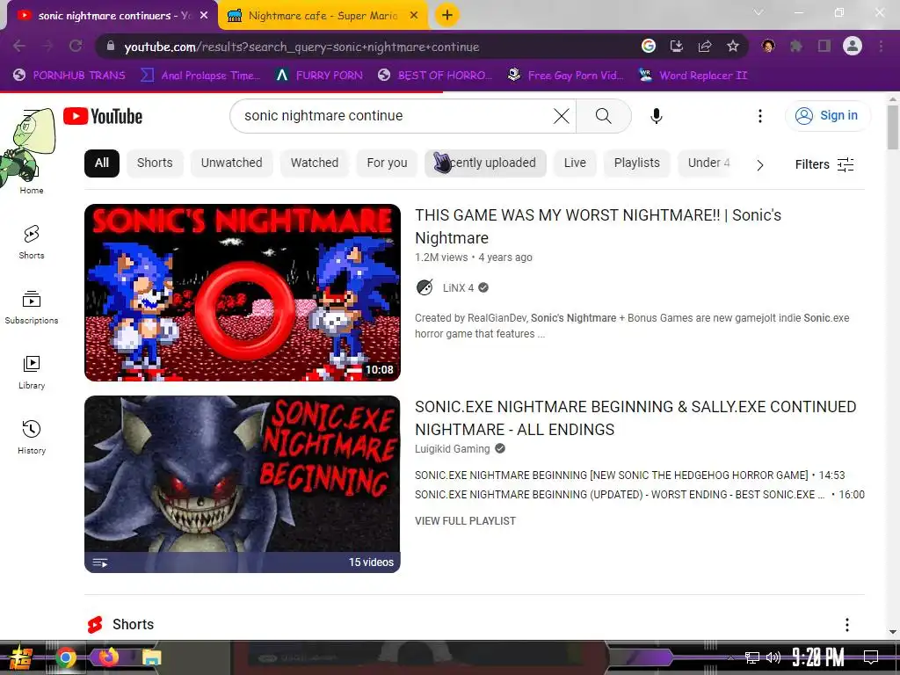Image resolution: width=900 pixels, height=675 pixels.
Task: Select the Shorts filter chip
Action: point(155,163)
